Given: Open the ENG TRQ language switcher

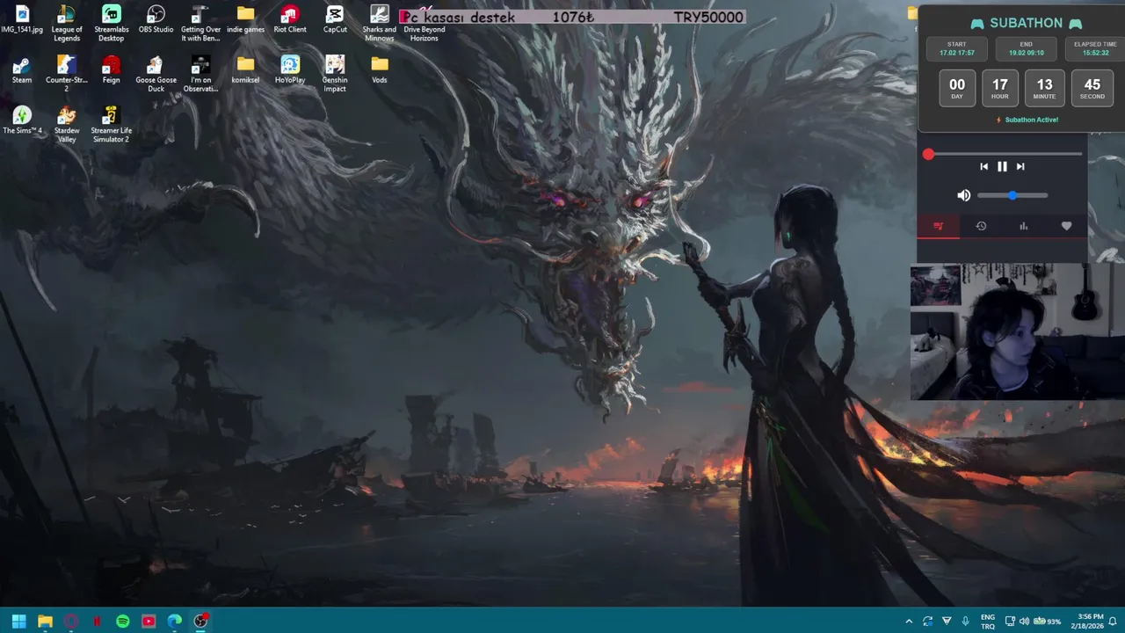Looking at the screenshot, I should 988,621.
